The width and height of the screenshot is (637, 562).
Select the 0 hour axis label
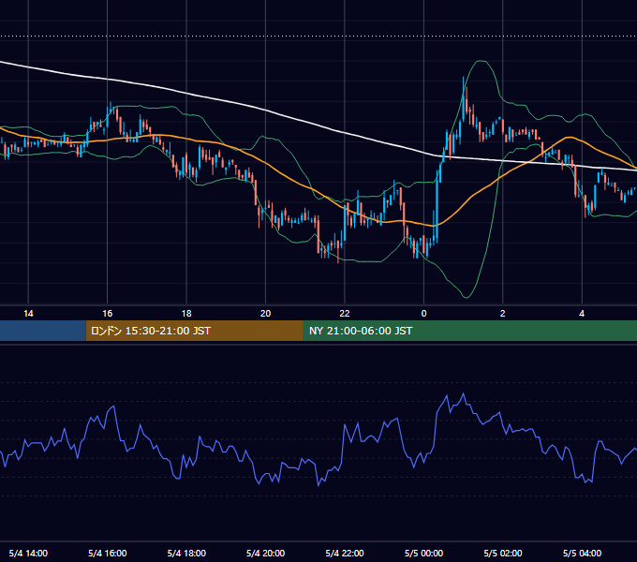pyautogui.click(x=423, y=314)
